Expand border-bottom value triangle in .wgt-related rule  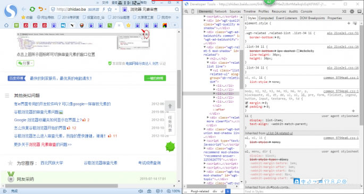[x=276, y=37]
